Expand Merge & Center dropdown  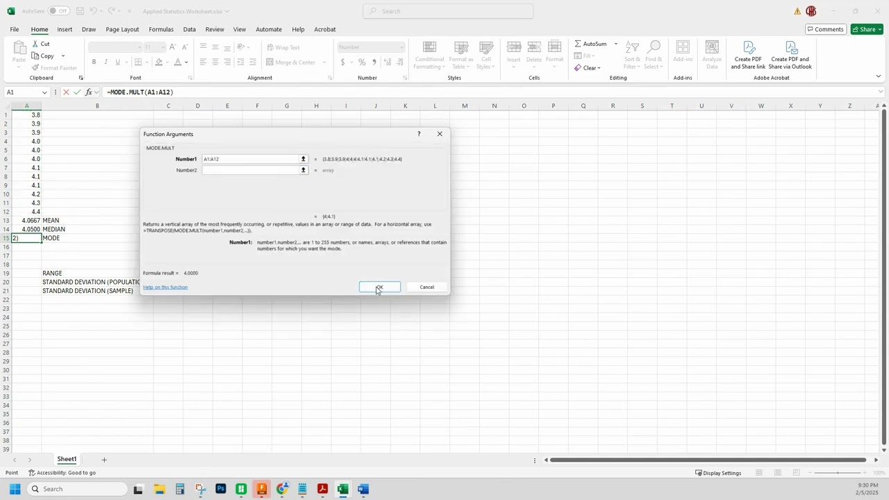tap(324, 62)
